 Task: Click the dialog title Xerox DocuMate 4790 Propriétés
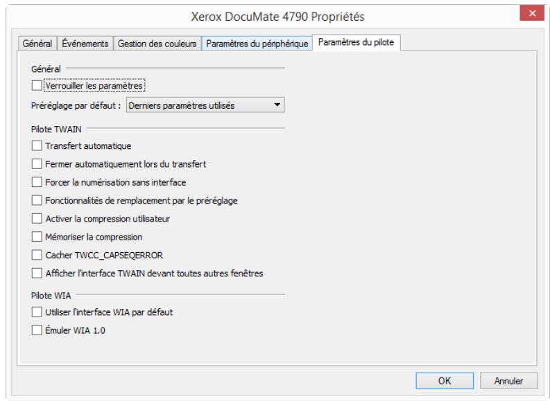tap(277, 17)
